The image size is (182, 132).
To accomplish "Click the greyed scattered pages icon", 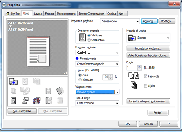I will coord(25,91).
